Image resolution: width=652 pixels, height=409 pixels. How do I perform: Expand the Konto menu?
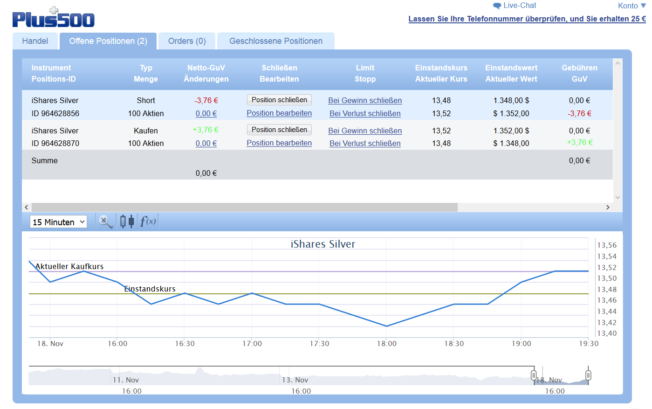click(631, 6)
